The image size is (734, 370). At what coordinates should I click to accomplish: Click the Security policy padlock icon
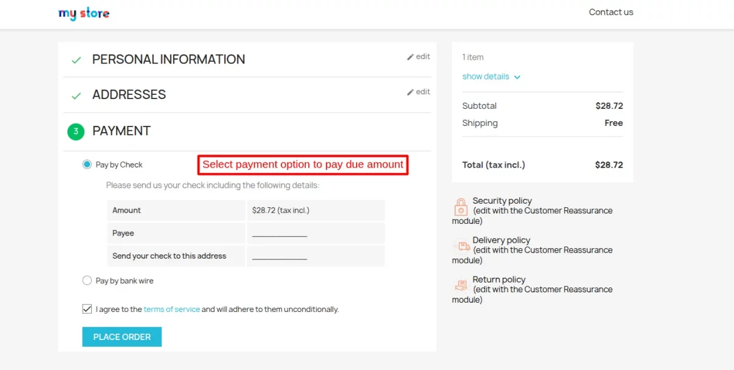[x=461, y=207]
